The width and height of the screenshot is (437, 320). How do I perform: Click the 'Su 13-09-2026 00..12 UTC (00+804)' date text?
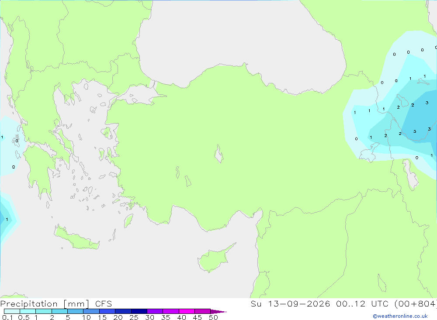tap(343, 304)
